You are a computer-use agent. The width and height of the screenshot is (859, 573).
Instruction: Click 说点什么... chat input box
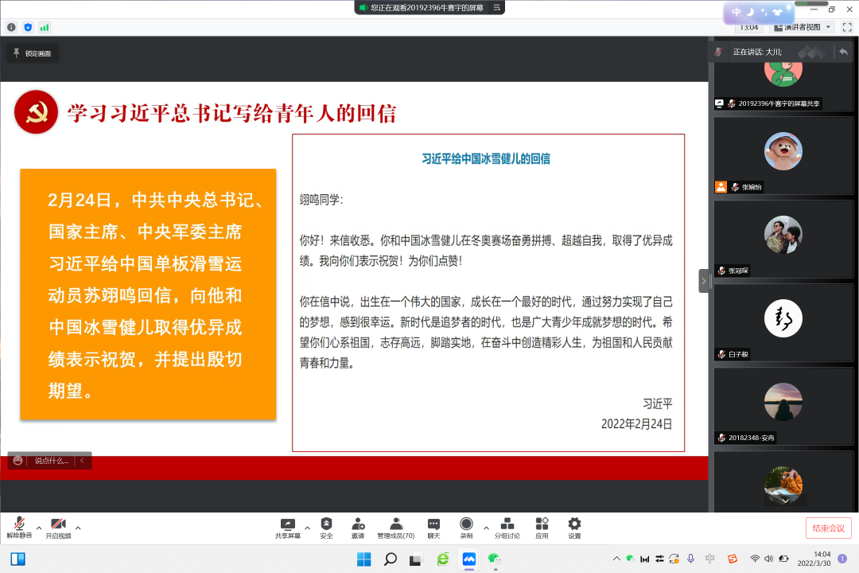pos(52,461)
